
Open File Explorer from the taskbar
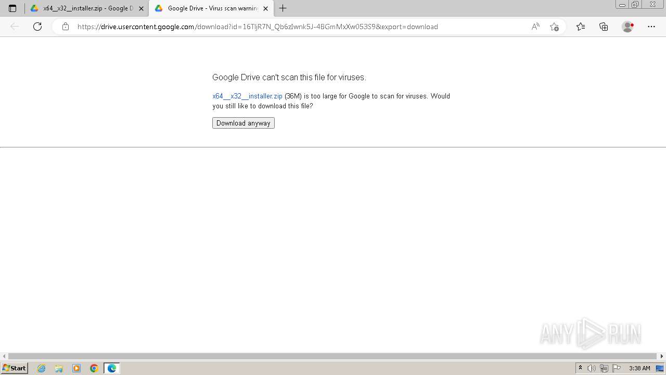(59, 368)
